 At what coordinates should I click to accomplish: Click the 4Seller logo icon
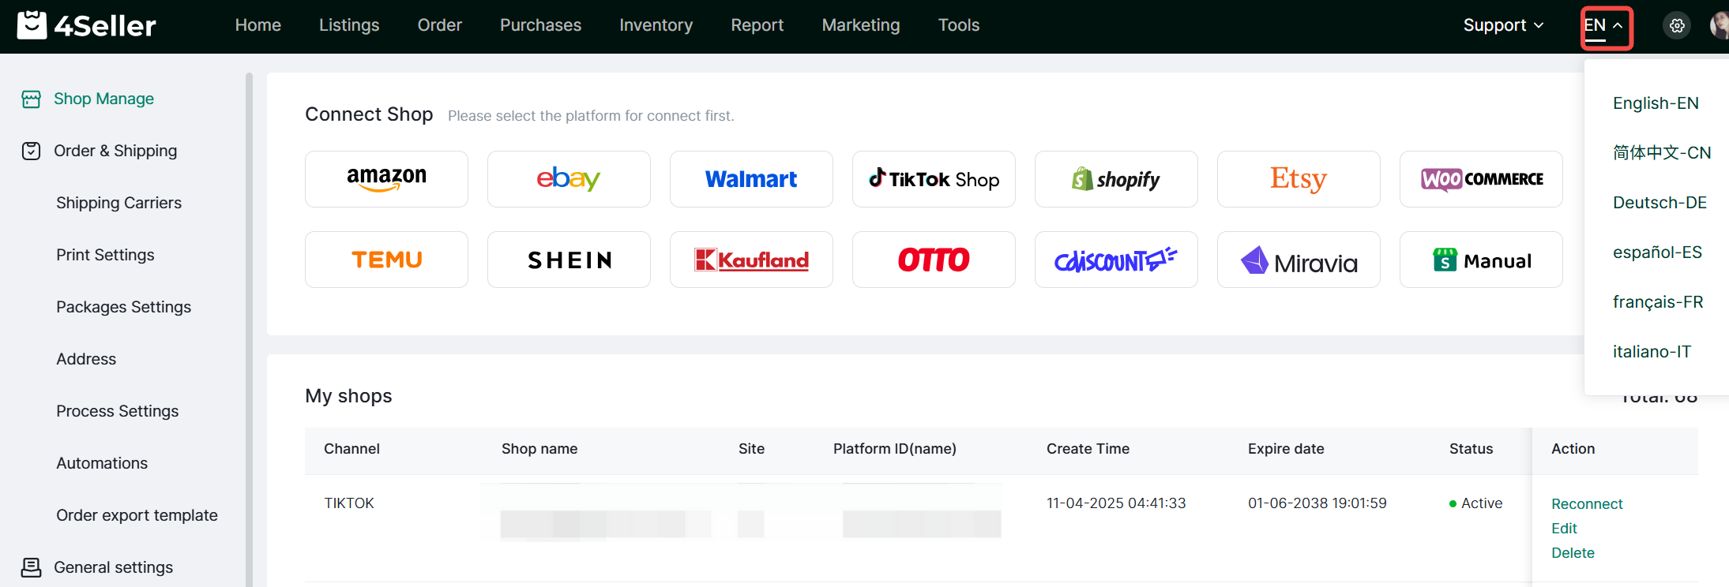pos(32,25)
